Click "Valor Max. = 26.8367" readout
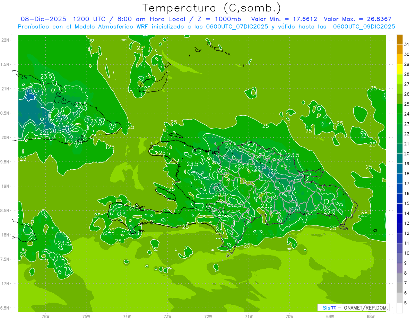 [357, 19]
